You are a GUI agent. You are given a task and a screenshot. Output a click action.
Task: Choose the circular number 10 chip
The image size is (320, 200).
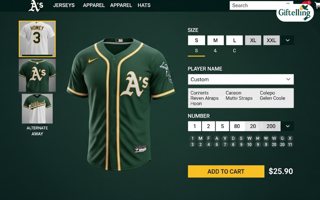point(249,145)
